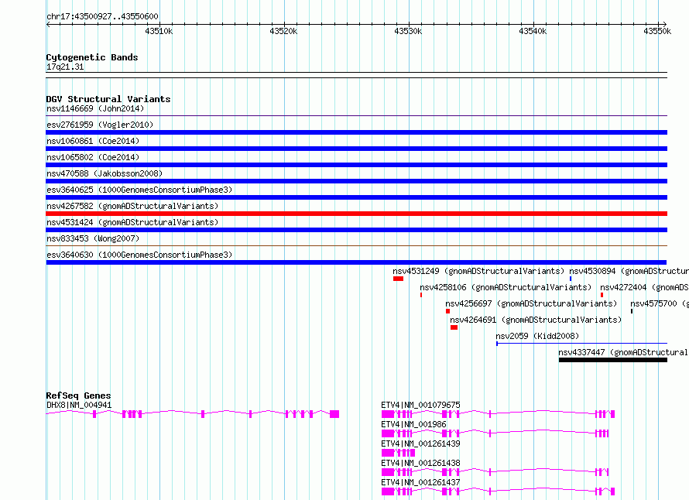Select variant label nsv470588 (Jakobsson2008)

[105, 173]
